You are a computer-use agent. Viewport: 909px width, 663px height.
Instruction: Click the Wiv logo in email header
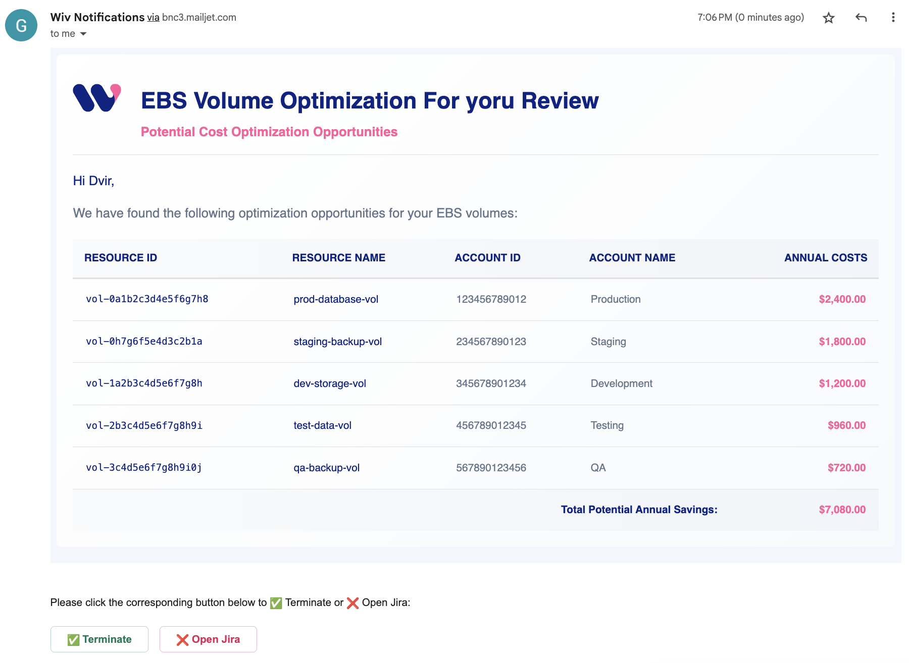pos(97,97)
